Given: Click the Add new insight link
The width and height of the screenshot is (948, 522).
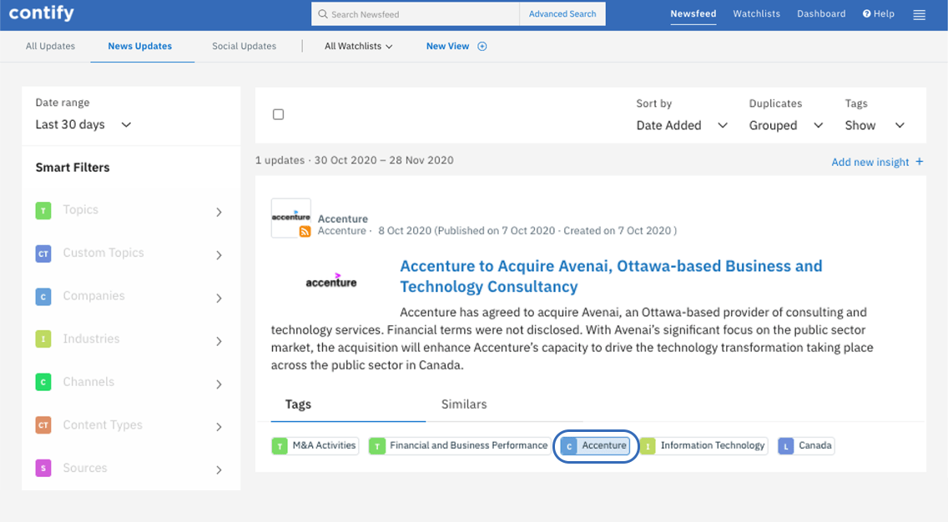Looking at the screenshot, I should tap(876, 162).
